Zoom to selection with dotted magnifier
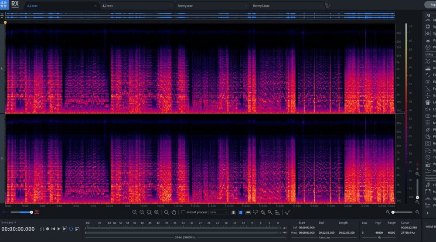Image resolution: width=436 pixels, height=242 pixels. 149,212
